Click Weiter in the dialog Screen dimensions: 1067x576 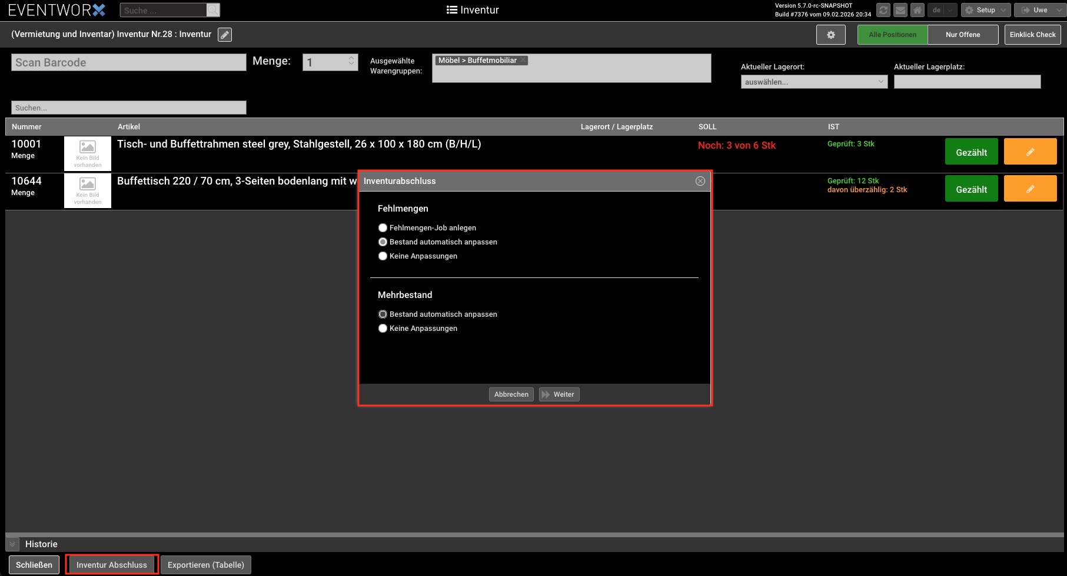(559, 394)
